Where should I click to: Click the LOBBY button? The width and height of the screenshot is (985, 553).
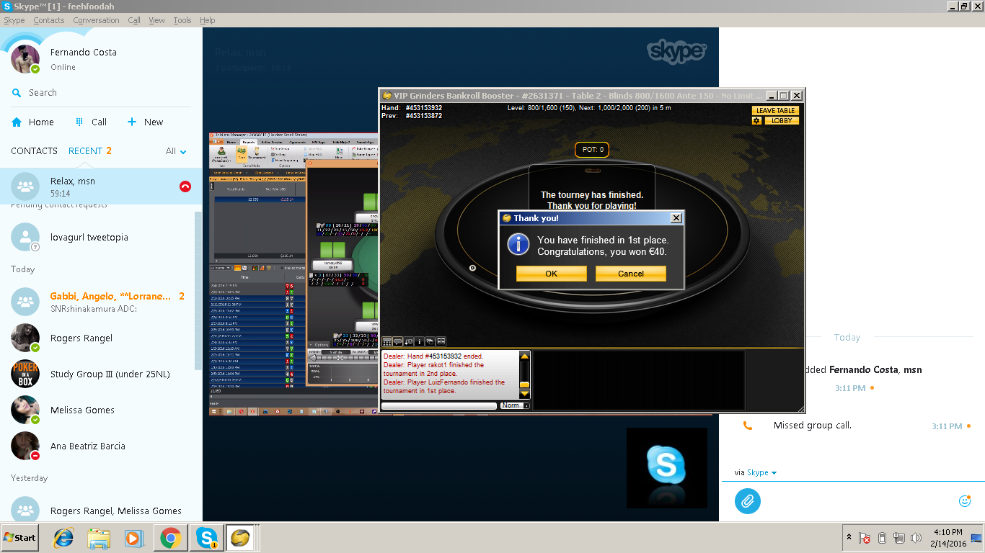click(782, 121)
